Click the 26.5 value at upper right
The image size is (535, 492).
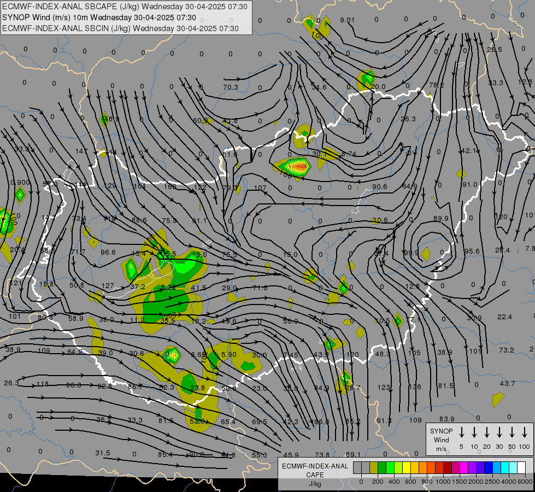(x=494, y=50)
